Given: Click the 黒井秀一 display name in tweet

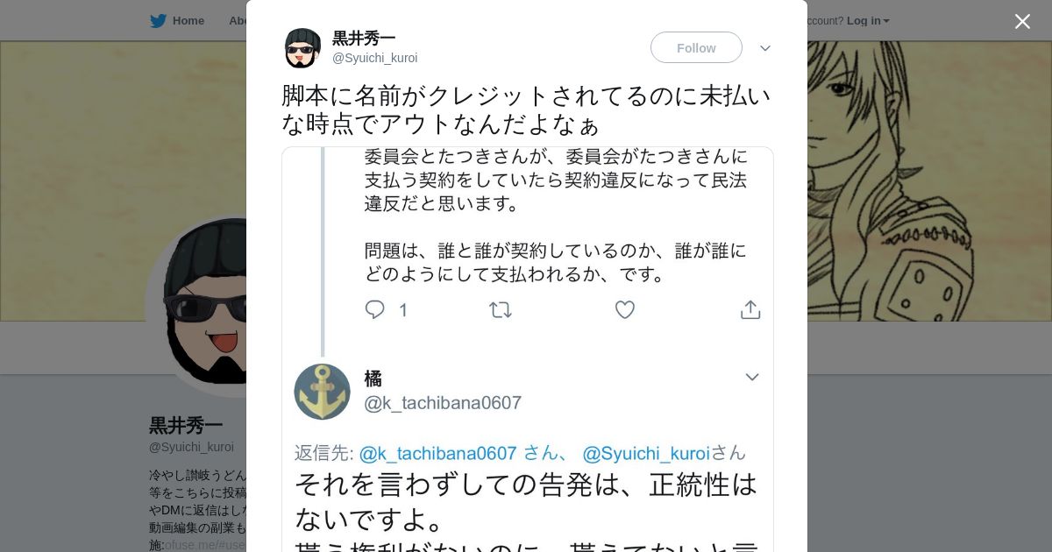Looking at the screenshot, I should (364, 39).
